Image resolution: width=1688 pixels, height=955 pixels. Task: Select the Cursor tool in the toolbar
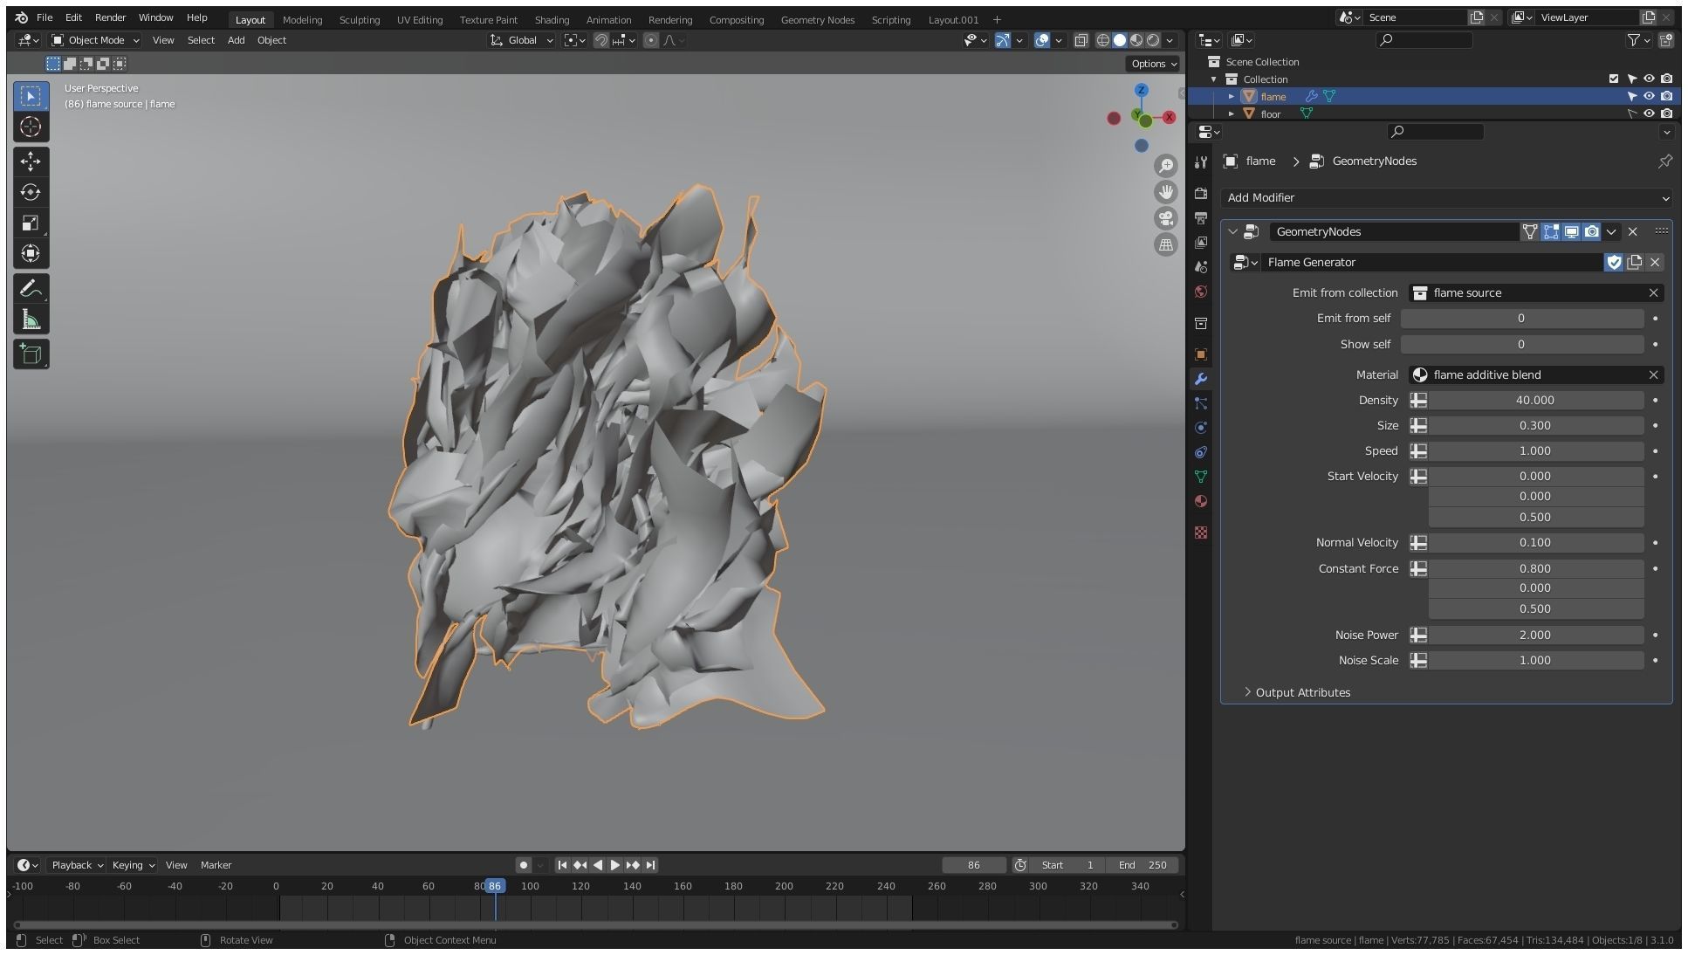click(x=31, y=127)
